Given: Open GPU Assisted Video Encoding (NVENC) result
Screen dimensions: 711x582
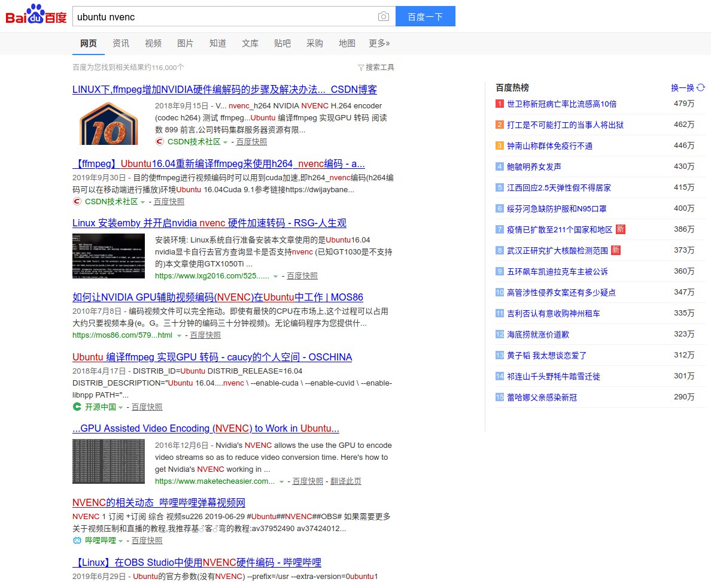Looking at the screenshot, I should click(x=206, y=428).
